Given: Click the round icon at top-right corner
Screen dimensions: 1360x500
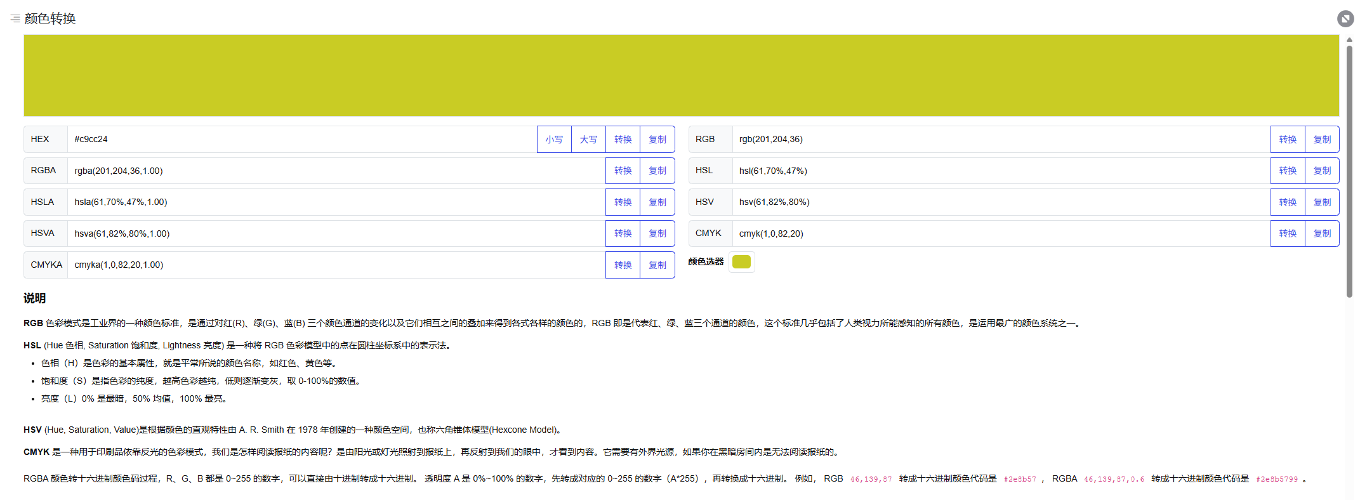Looking at the screenshot, I should (1345, 18).
